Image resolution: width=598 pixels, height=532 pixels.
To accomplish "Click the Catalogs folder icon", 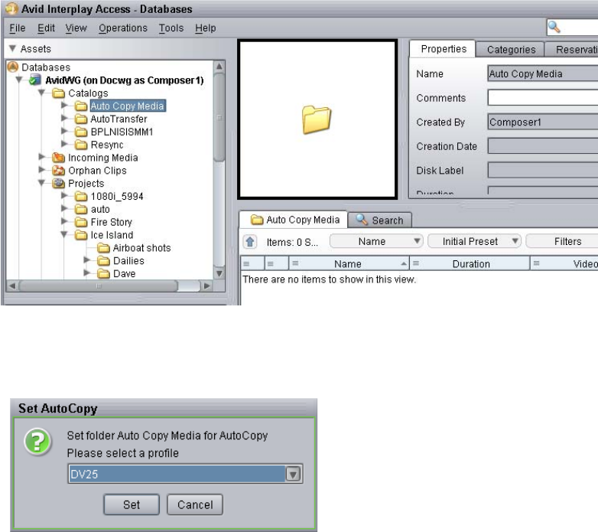I will tap(58, 93).
